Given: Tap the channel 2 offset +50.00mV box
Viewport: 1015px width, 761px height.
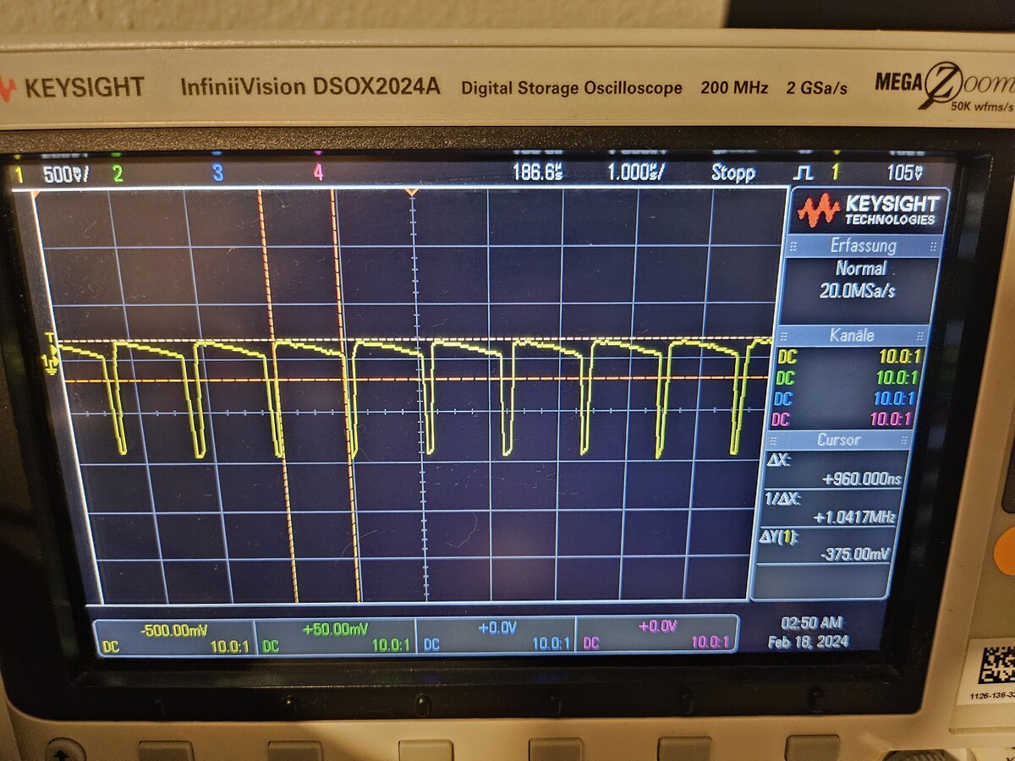Looking at the screenshot, I should pyautogui.click(x=335, y=636).
